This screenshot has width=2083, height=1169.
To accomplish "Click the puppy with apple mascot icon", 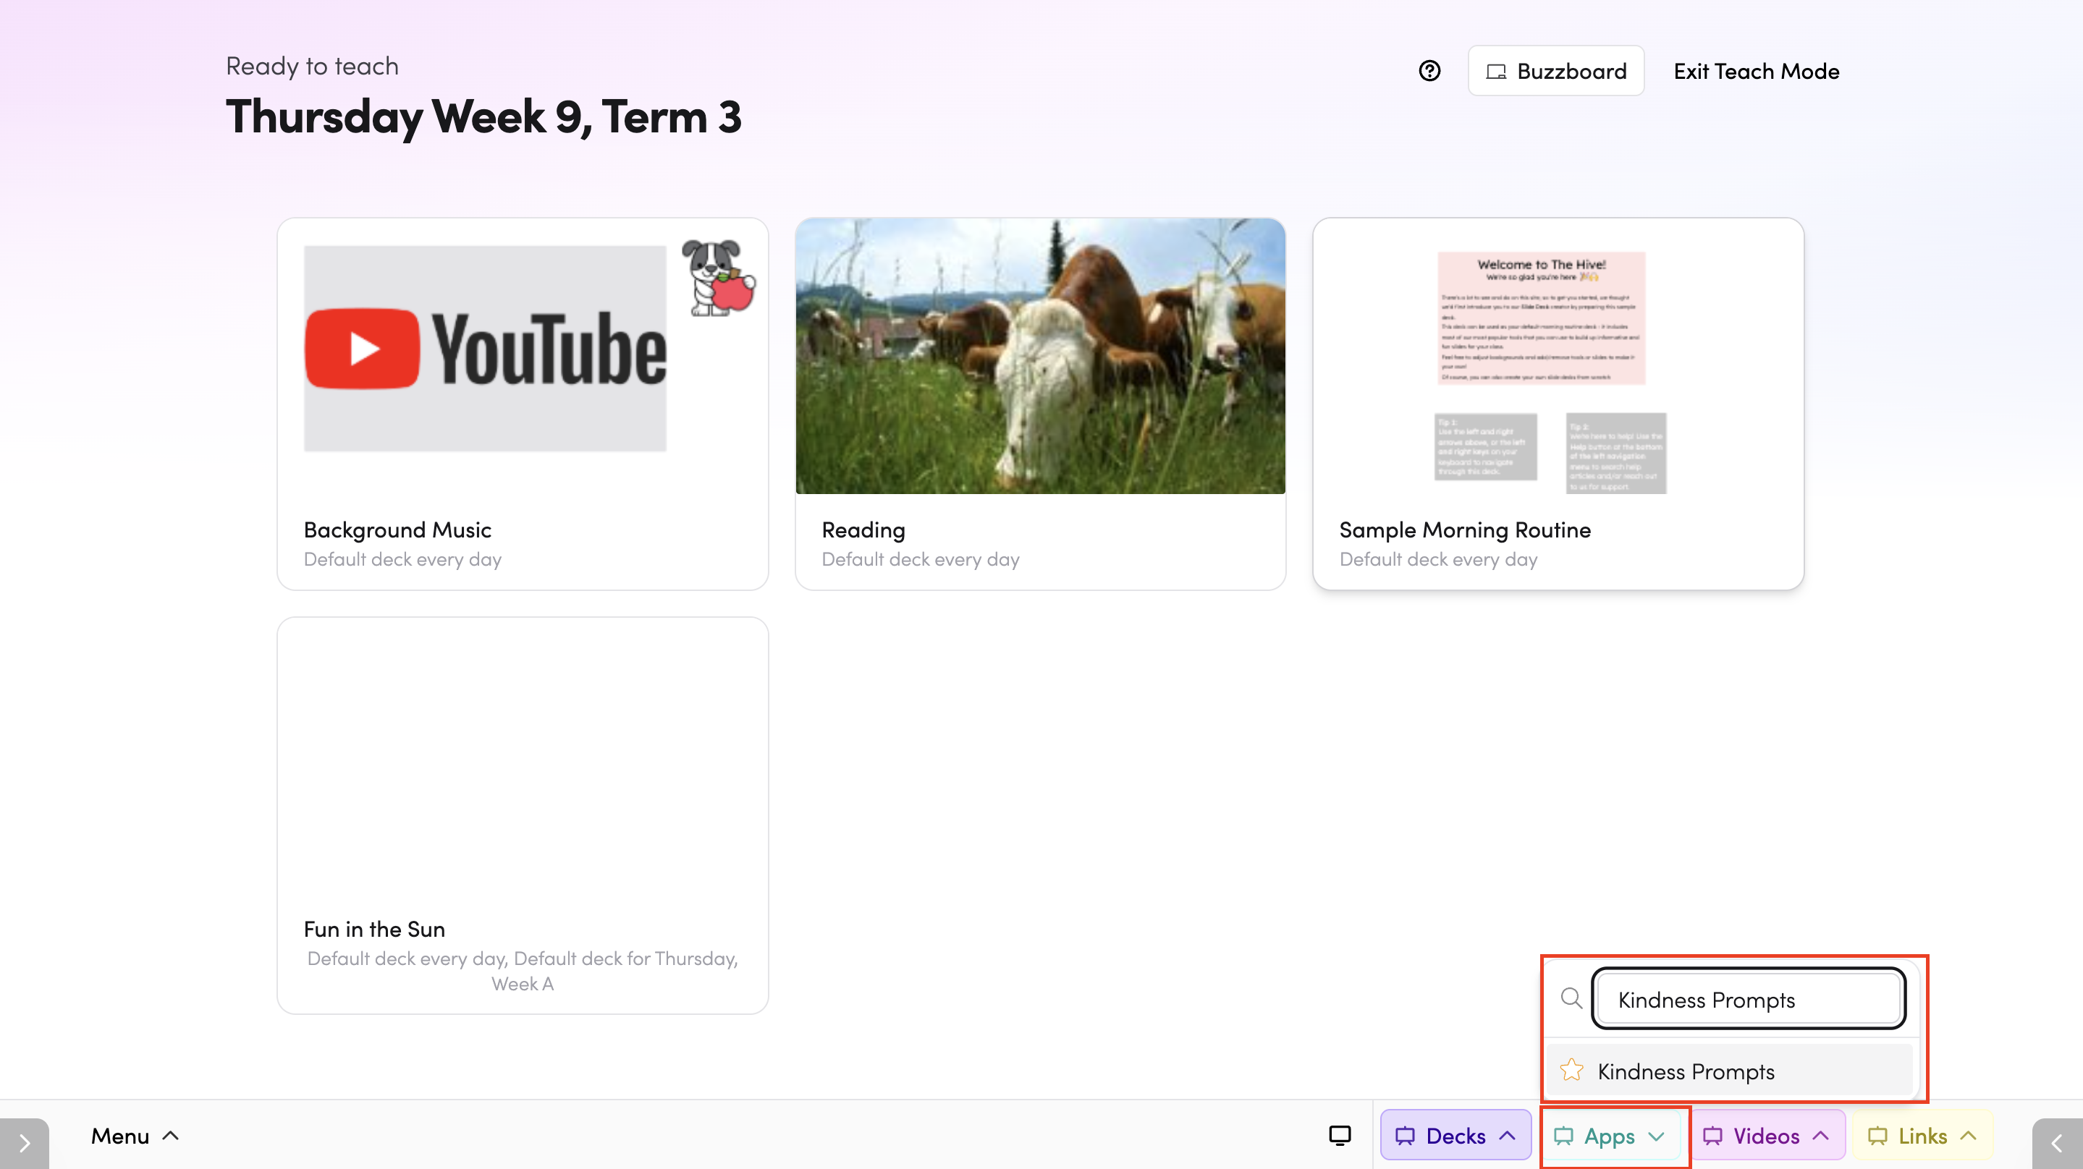I will pyautogui.click(x=718, y=277).
